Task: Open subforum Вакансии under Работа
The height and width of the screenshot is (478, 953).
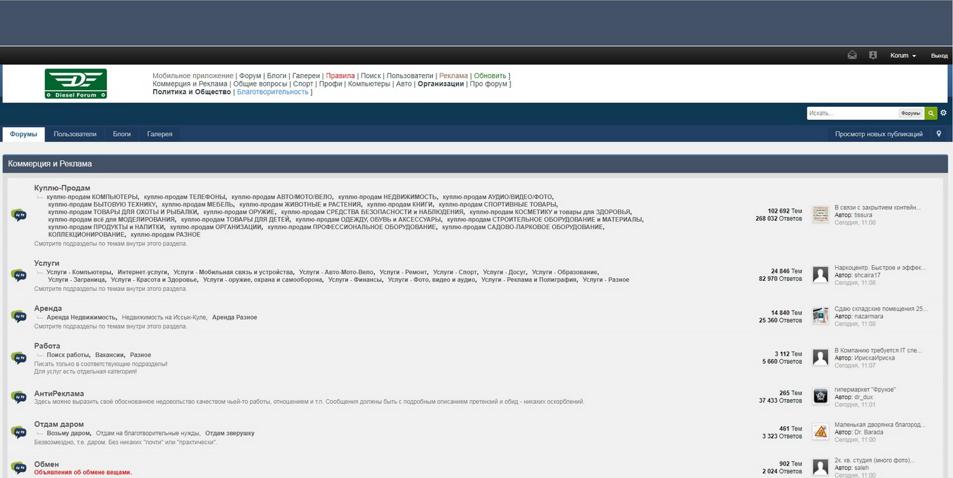Action: [x=110, y=355]
